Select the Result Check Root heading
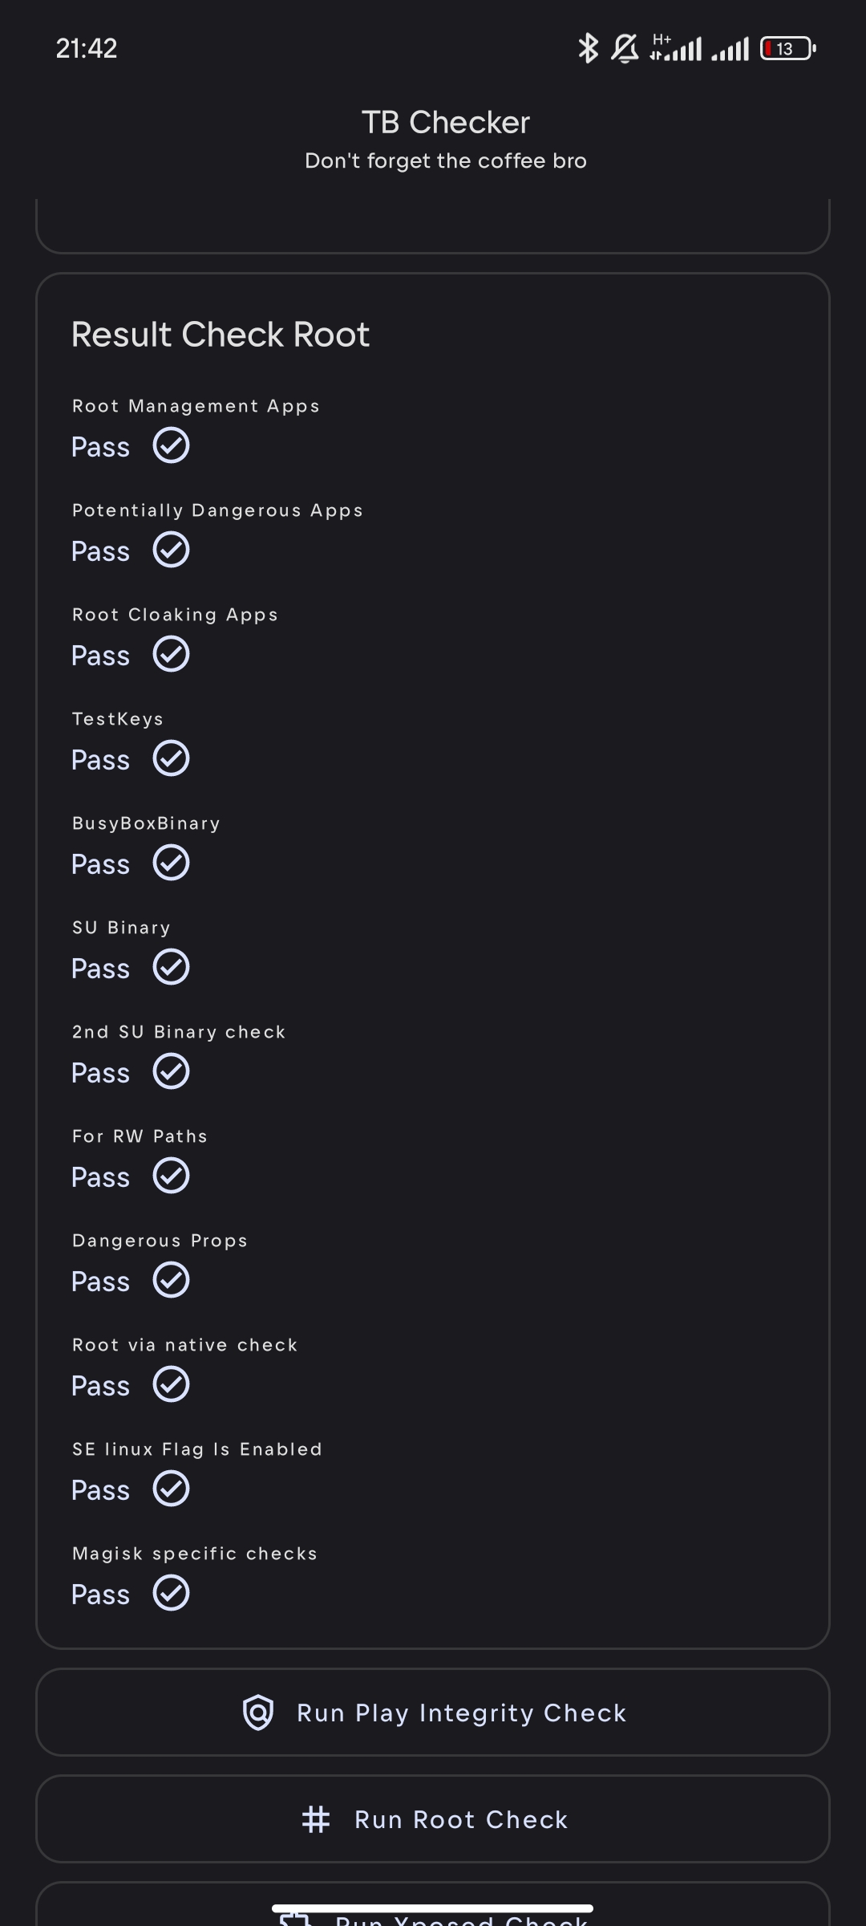 coord(221,335)
